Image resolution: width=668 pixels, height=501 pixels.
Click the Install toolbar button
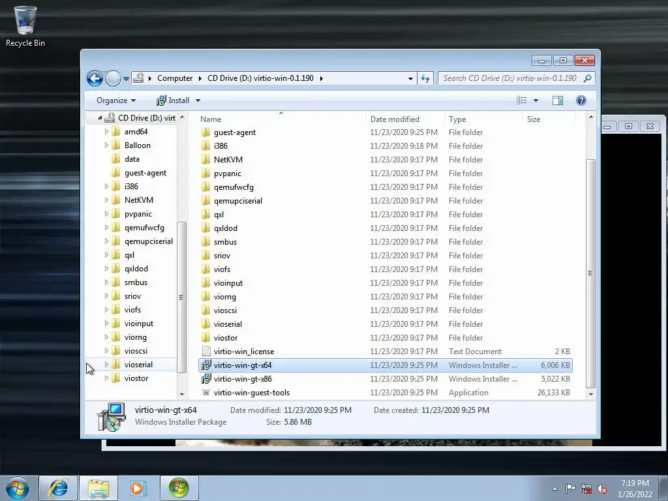tap(172, 100)
